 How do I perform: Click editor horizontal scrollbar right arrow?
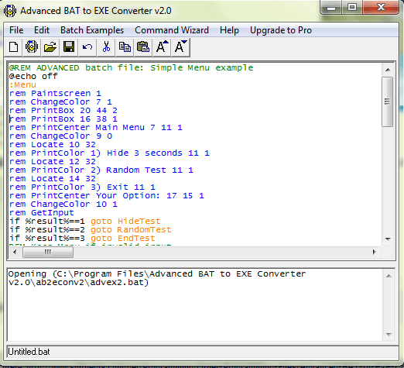374,252
